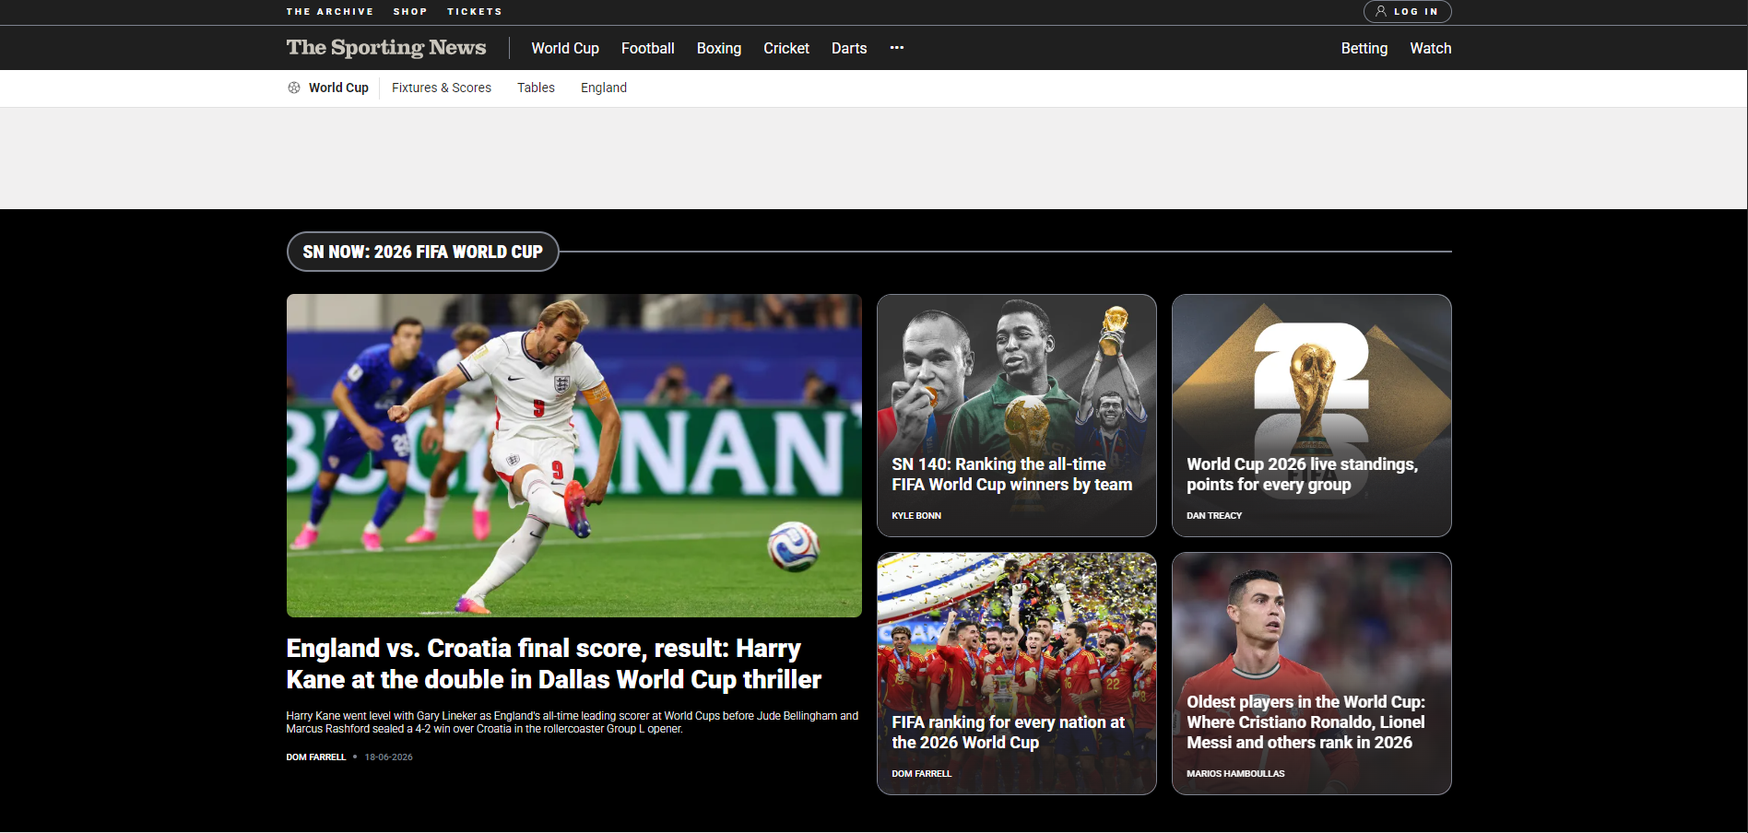
Task: Open the Betting section
Action: [x=1364, y=48]
